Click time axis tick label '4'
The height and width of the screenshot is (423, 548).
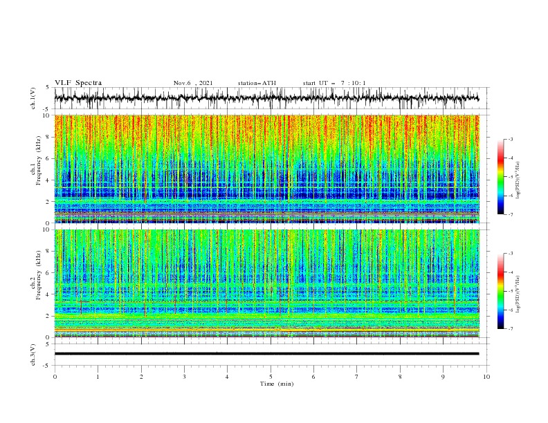(227, 377)
